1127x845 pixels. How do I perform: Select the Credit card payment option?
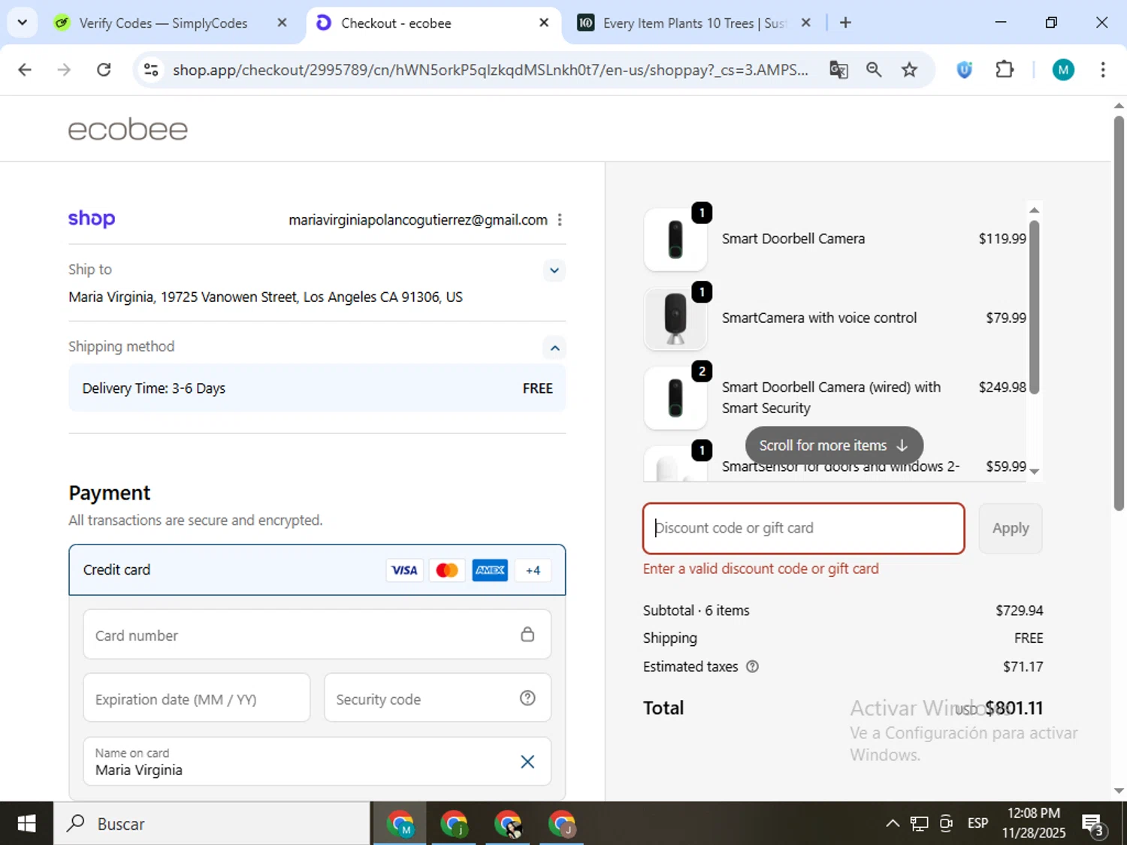click(317, 570)
